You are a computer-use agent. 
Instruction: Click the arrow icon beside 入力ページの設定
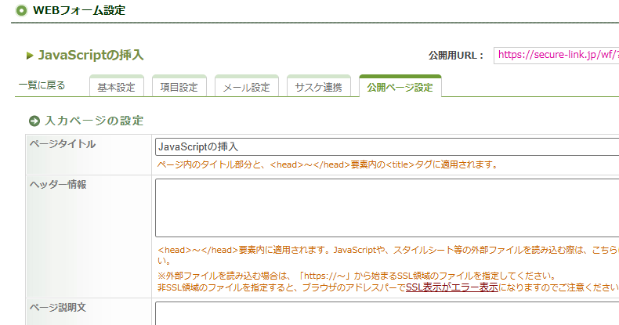[34, 121]
